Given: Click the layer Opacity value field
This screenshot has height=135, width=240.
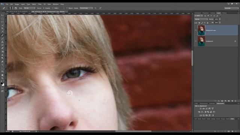Looking at the screenshot, I should coord(216,19).
